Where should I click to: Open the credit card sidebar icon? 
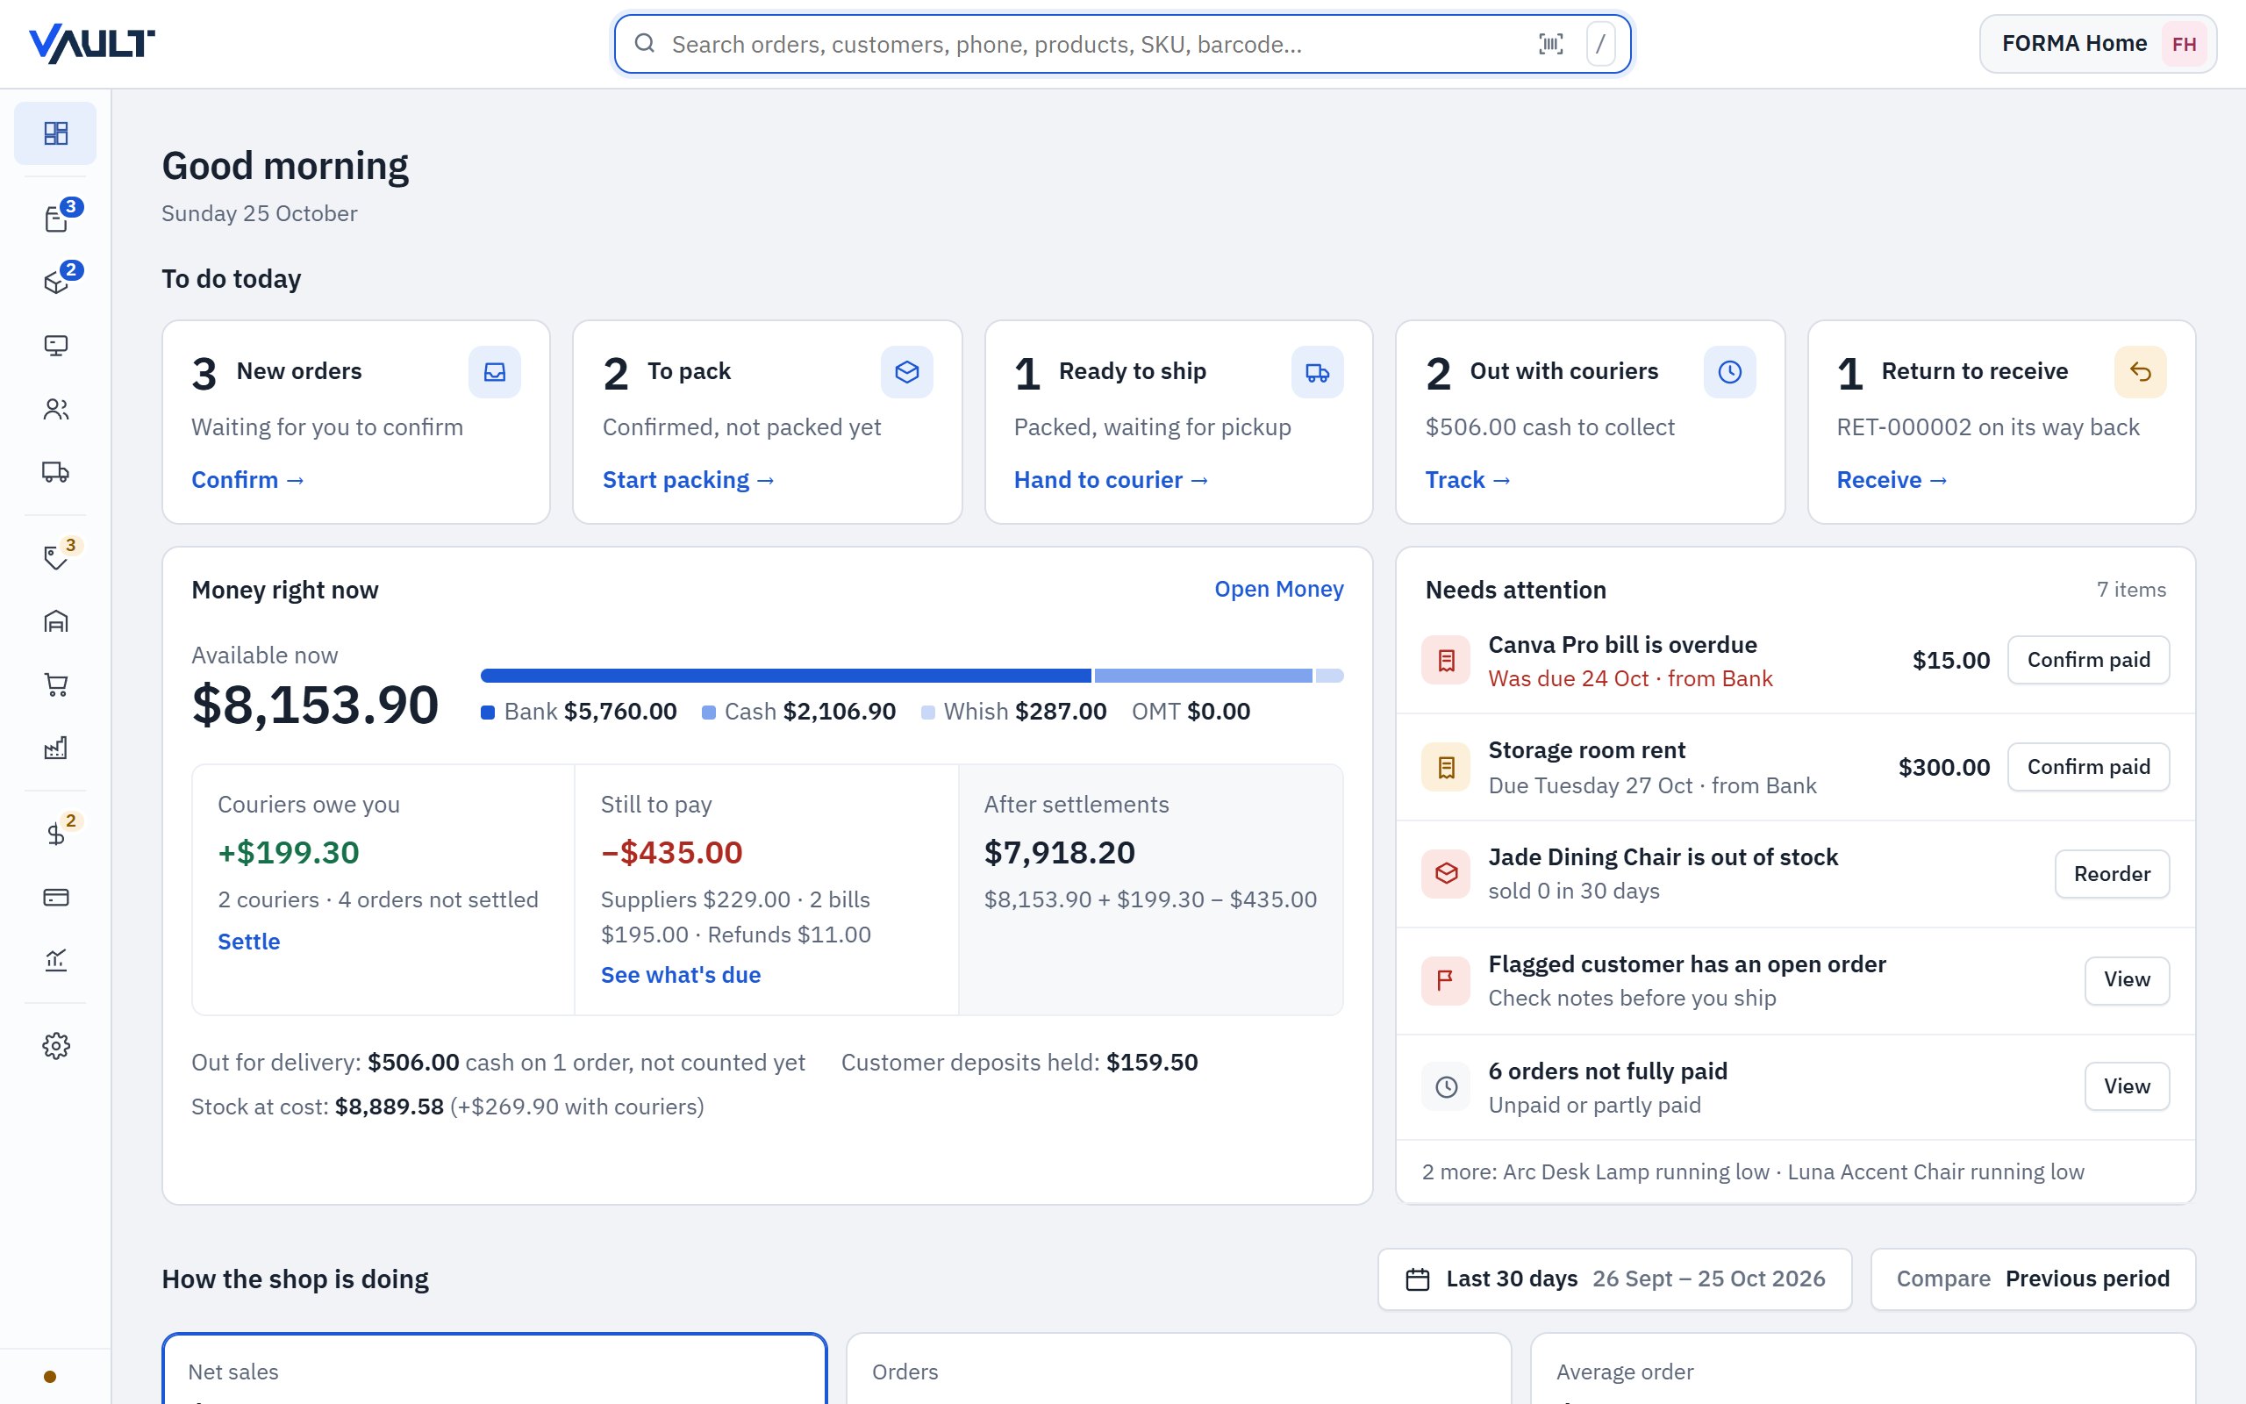(55, 897)
